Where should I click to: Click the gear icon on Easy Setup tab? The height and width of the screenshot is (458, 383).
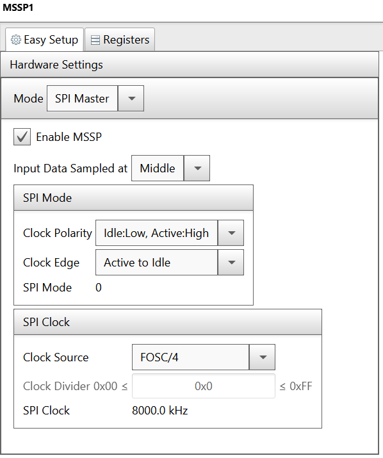(16, 40)
